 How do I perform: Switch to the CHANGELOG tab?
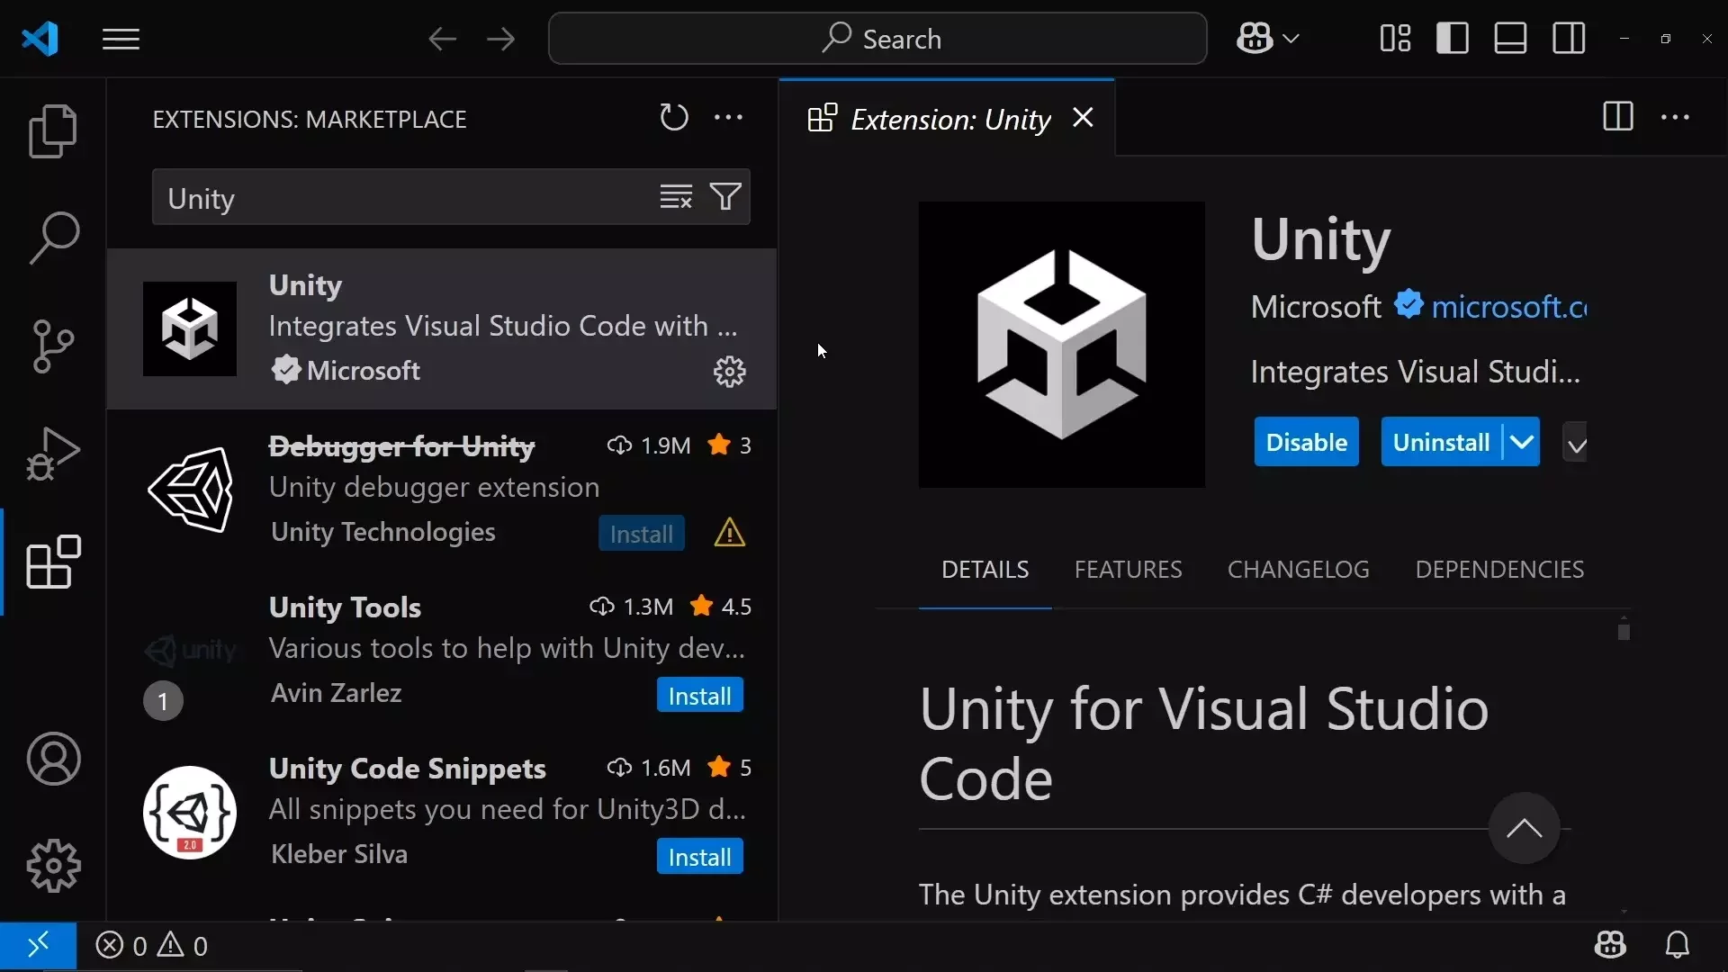click(x=1298, y=570)
